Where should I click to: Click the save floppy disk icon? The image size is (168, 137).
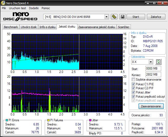(122, 17)
